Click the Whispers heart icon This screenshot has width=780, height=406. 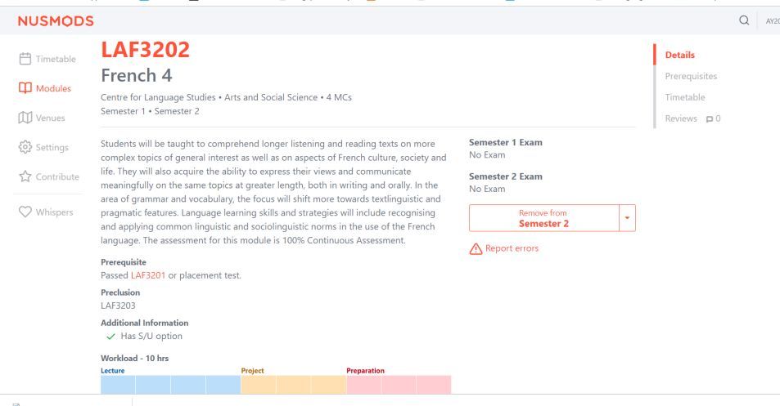(x=25, y=212)
